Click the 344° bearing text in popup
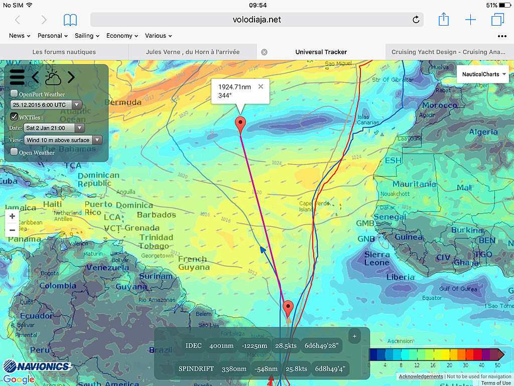514x386 pixels. [225, 95]
